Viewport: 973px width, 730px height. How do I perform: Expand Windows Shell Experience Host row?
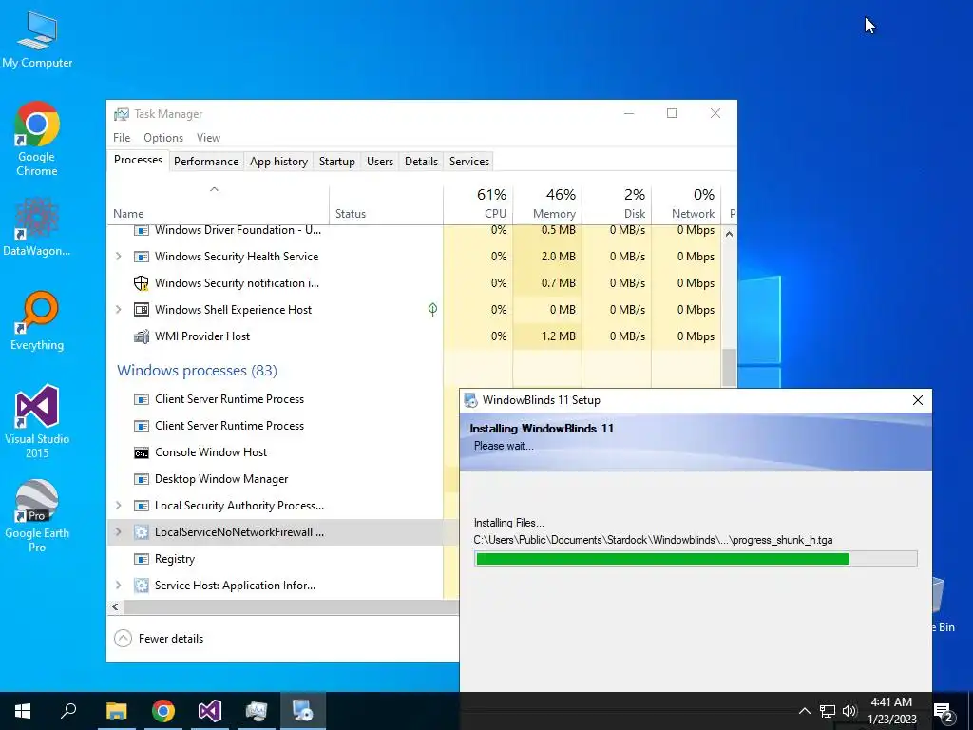click(x=119, y=310)
